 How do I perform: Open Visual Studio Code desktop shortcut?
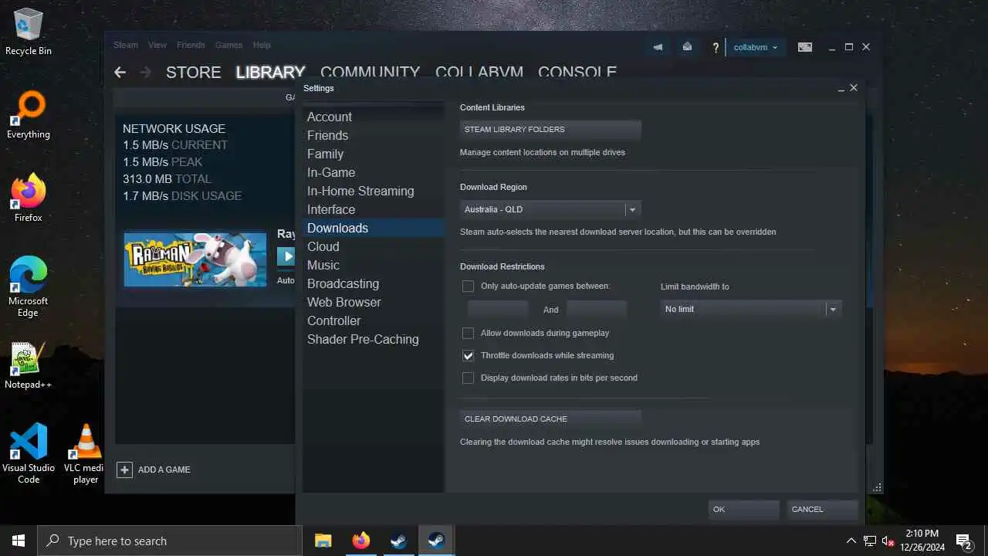[29, 454]
